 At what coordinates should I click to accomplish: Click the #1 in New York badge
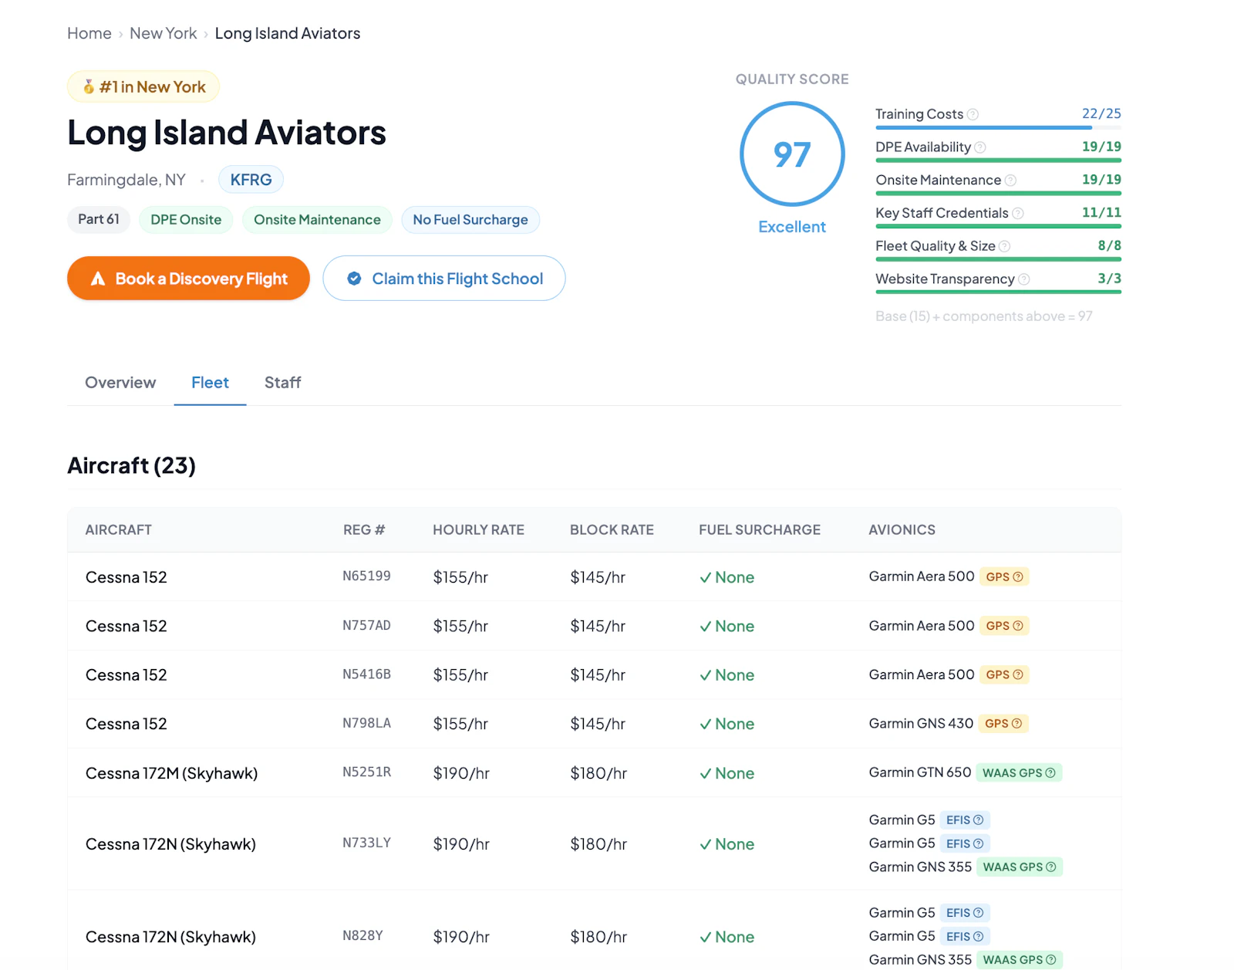coord(143,86)
